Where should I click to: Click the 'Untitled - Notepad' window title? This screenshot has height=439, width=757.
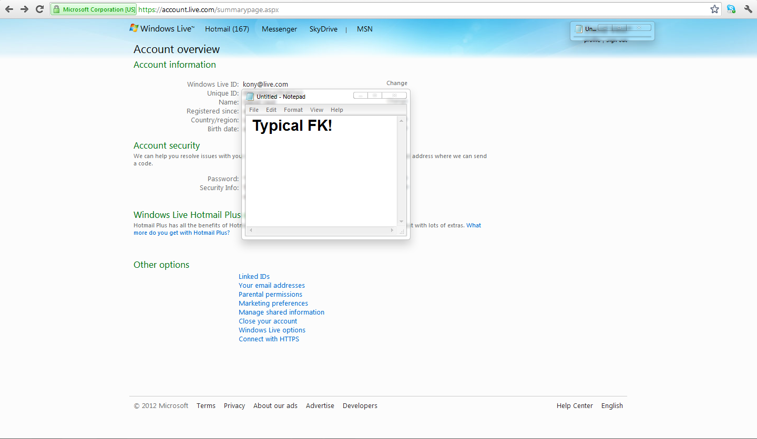point(281,97)
